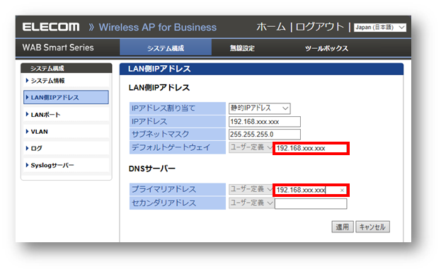Click the デフォルトゲートウェイ label cell
This screenshot has width=441, height=272.
click(178, 147)
